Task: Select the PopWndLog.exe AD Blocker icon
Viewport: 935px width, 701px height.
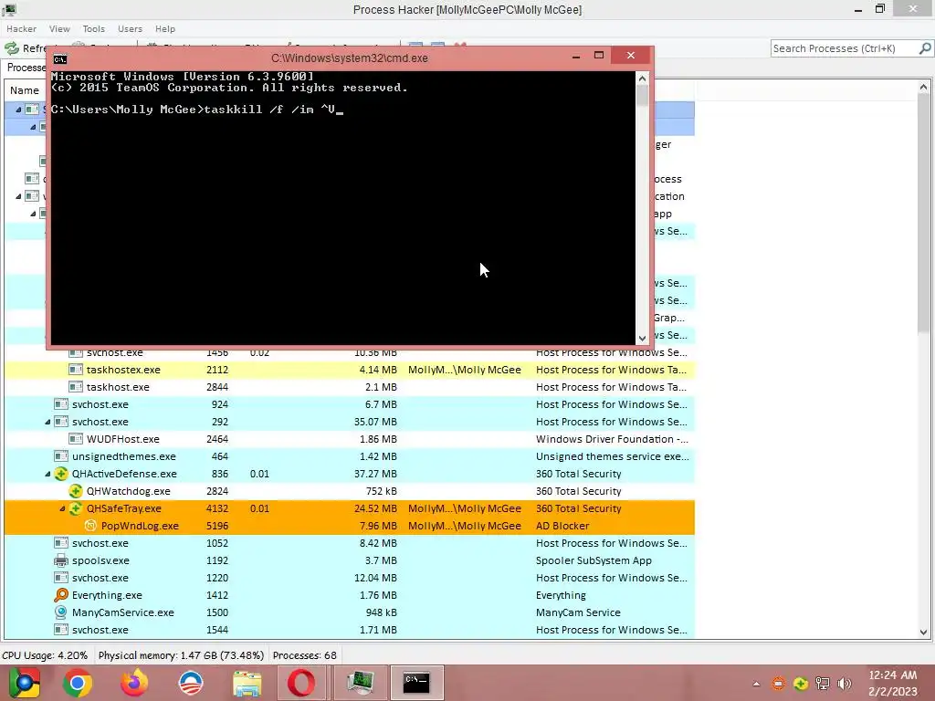Action: tap(90, 526)
